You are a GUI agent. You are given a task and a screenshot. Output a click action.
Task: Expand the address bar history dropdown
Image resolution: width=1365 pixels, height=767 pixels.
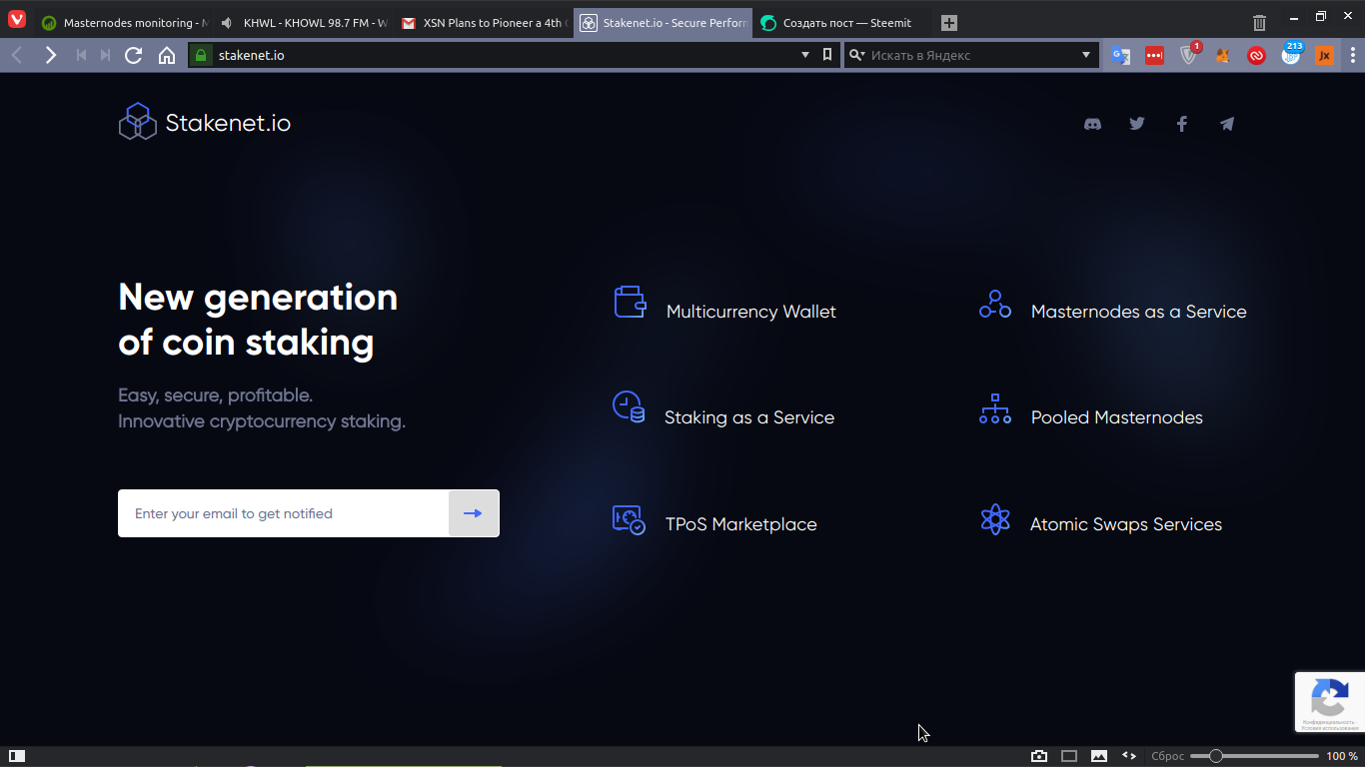point(805,55)
